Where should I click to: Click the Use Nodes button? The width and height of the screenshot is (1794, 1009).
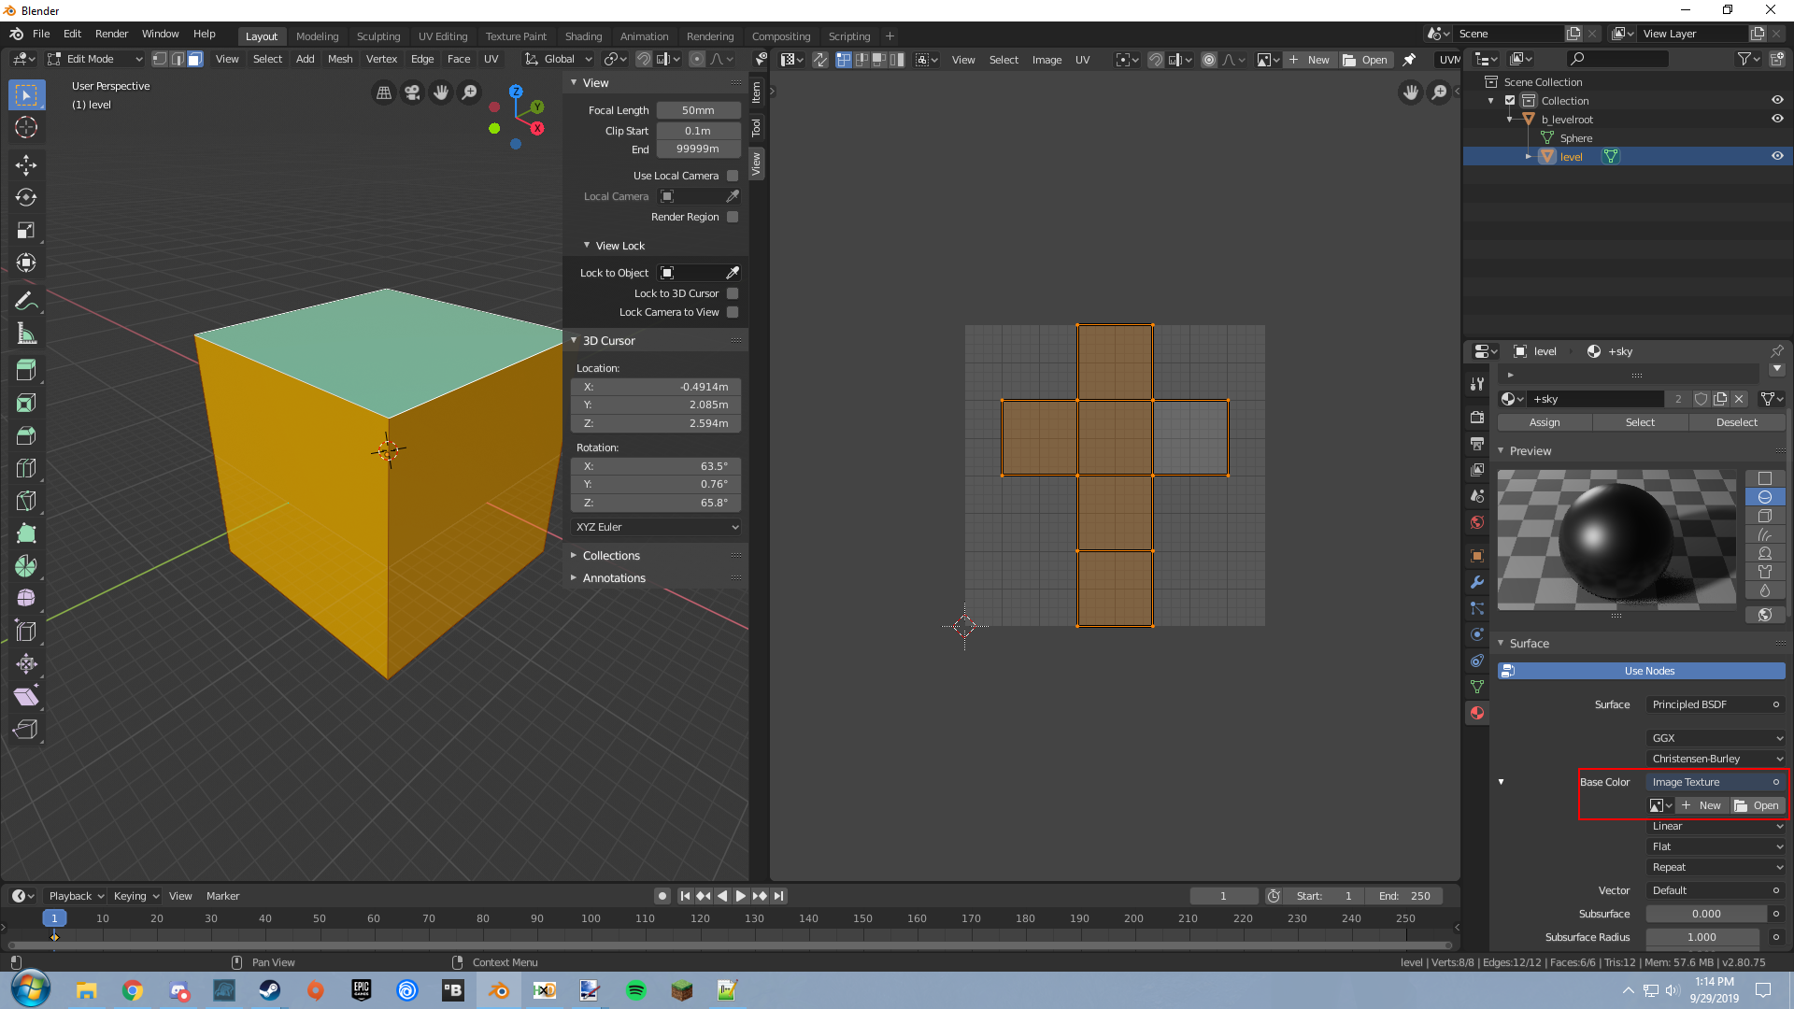tap(1648, 671)
